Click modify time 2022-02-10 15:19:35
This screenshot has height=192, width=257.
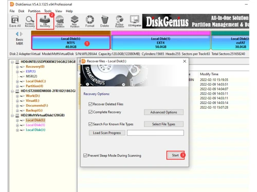[214, 80]
